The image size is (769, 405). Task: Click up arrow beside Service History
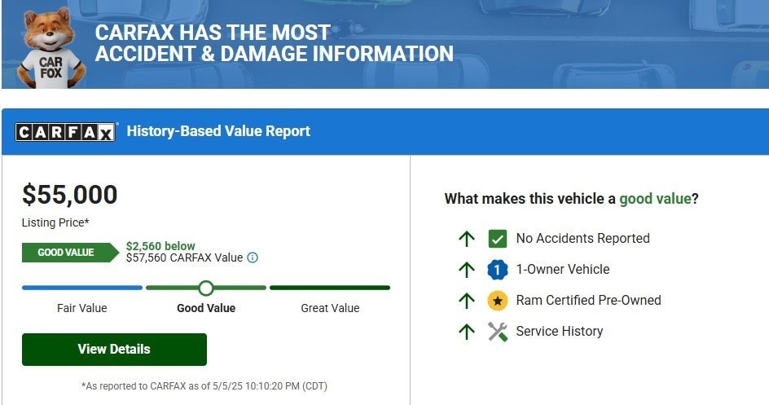coord(467,332)
